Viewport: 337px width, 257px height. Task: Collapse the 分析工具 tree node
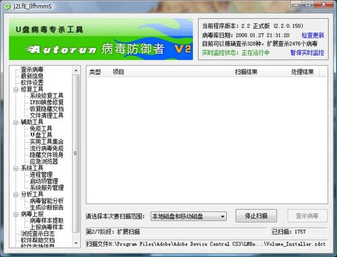pyautogui.click(x=16, y=195)
